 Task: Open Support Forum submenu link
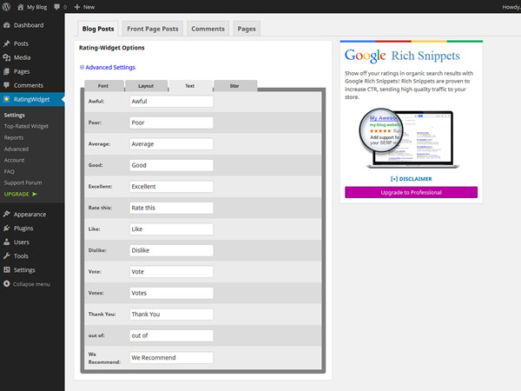[x=23, y=182]
